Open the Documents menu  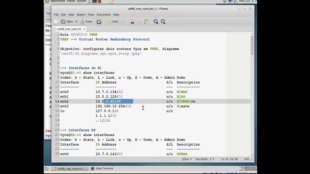[104, 14]
